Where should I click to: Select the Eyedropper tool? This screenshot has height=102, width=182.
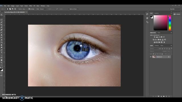point(1,27)
